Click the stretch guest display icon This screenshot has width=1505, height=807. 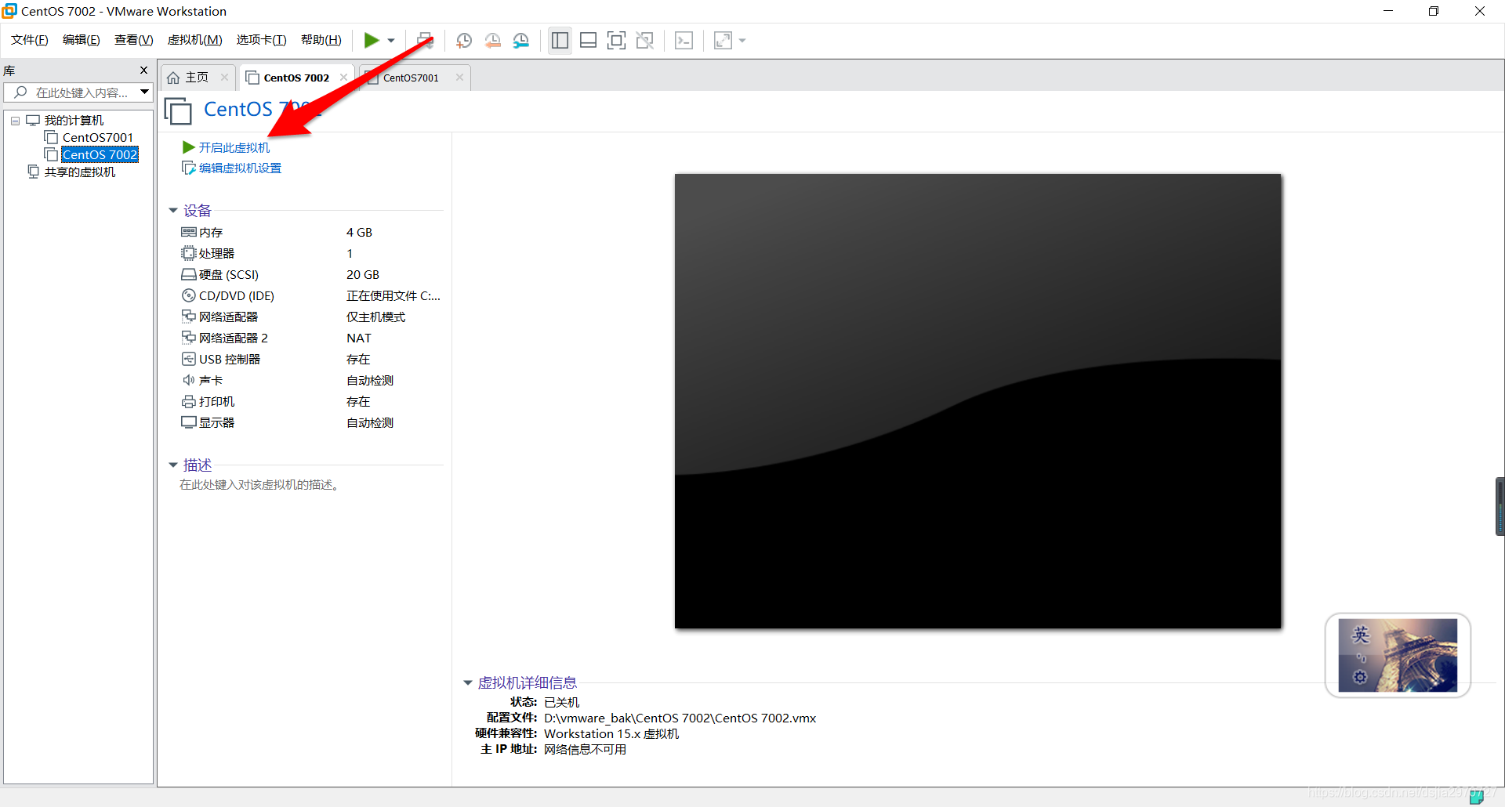723,40
